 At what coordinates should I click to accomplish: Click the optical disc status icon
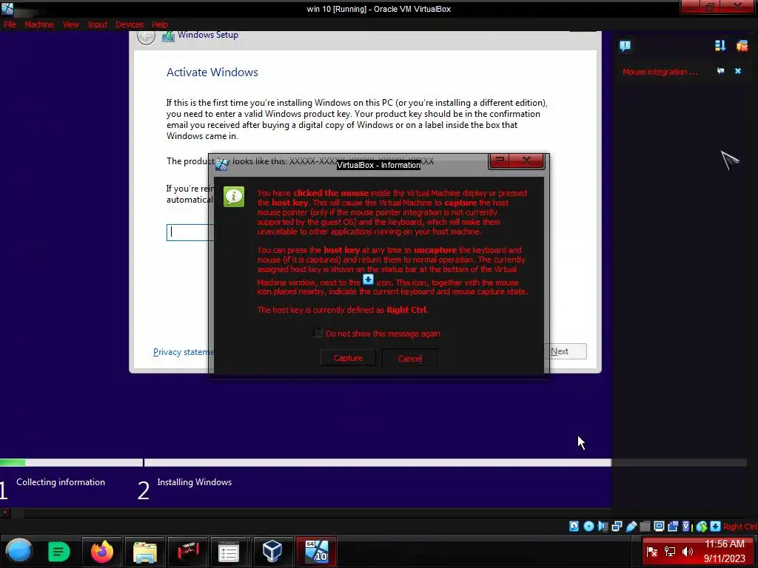pos(588,526)
